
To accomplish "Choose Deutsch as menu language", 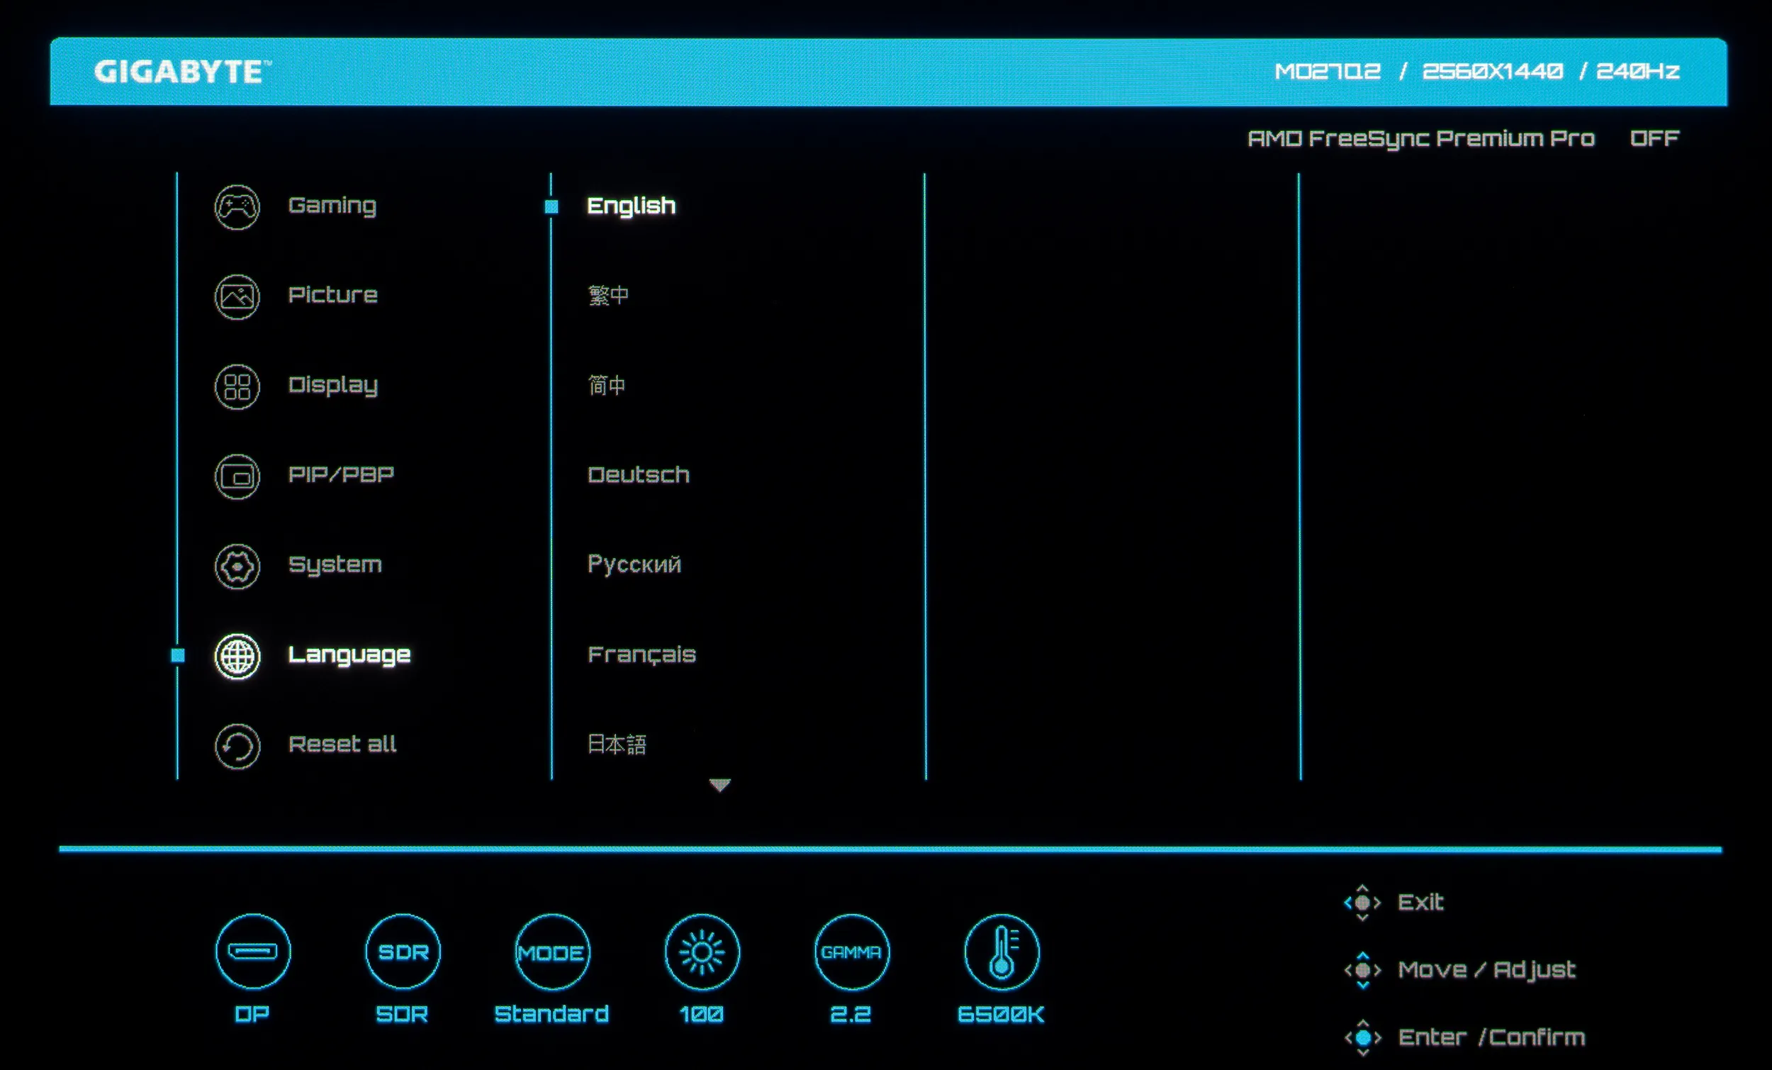I will (638, 475).
